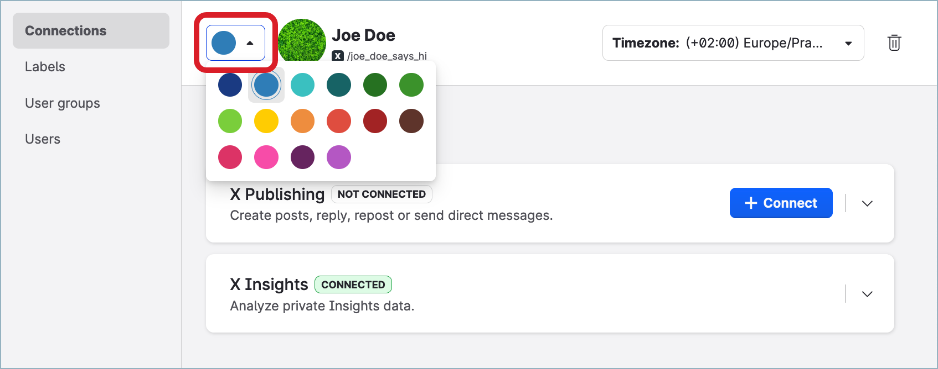This screenshot has height=369, width=938.
Task: Expand the X Insights section chevron
Action: 867,294
